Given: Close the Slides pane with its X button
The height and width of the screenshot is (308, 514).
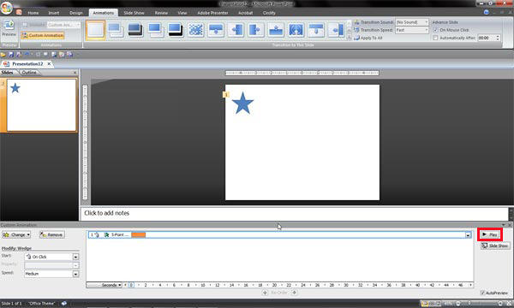Looking at the screenshot, I should pos(75,73).
